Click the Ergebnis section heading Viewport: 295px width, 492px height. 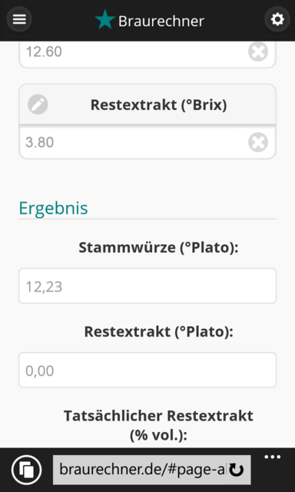point(53,208)
